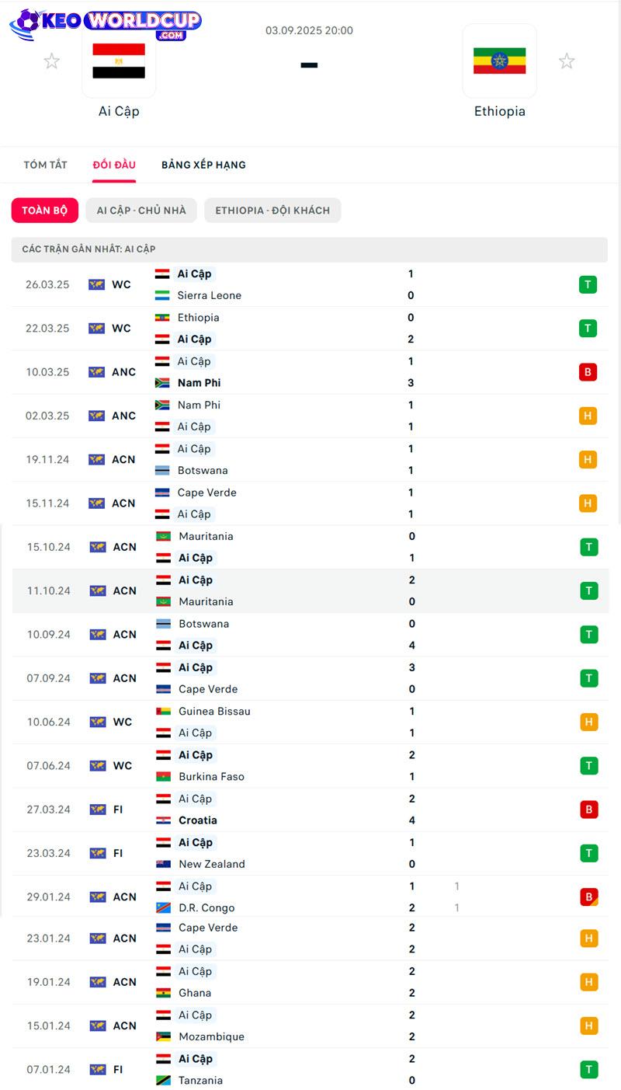Open the 11.10.24 Ai Cập vs Mauritania row
This screenshot has width=621, height=1090.
click(x=310, y=590)
